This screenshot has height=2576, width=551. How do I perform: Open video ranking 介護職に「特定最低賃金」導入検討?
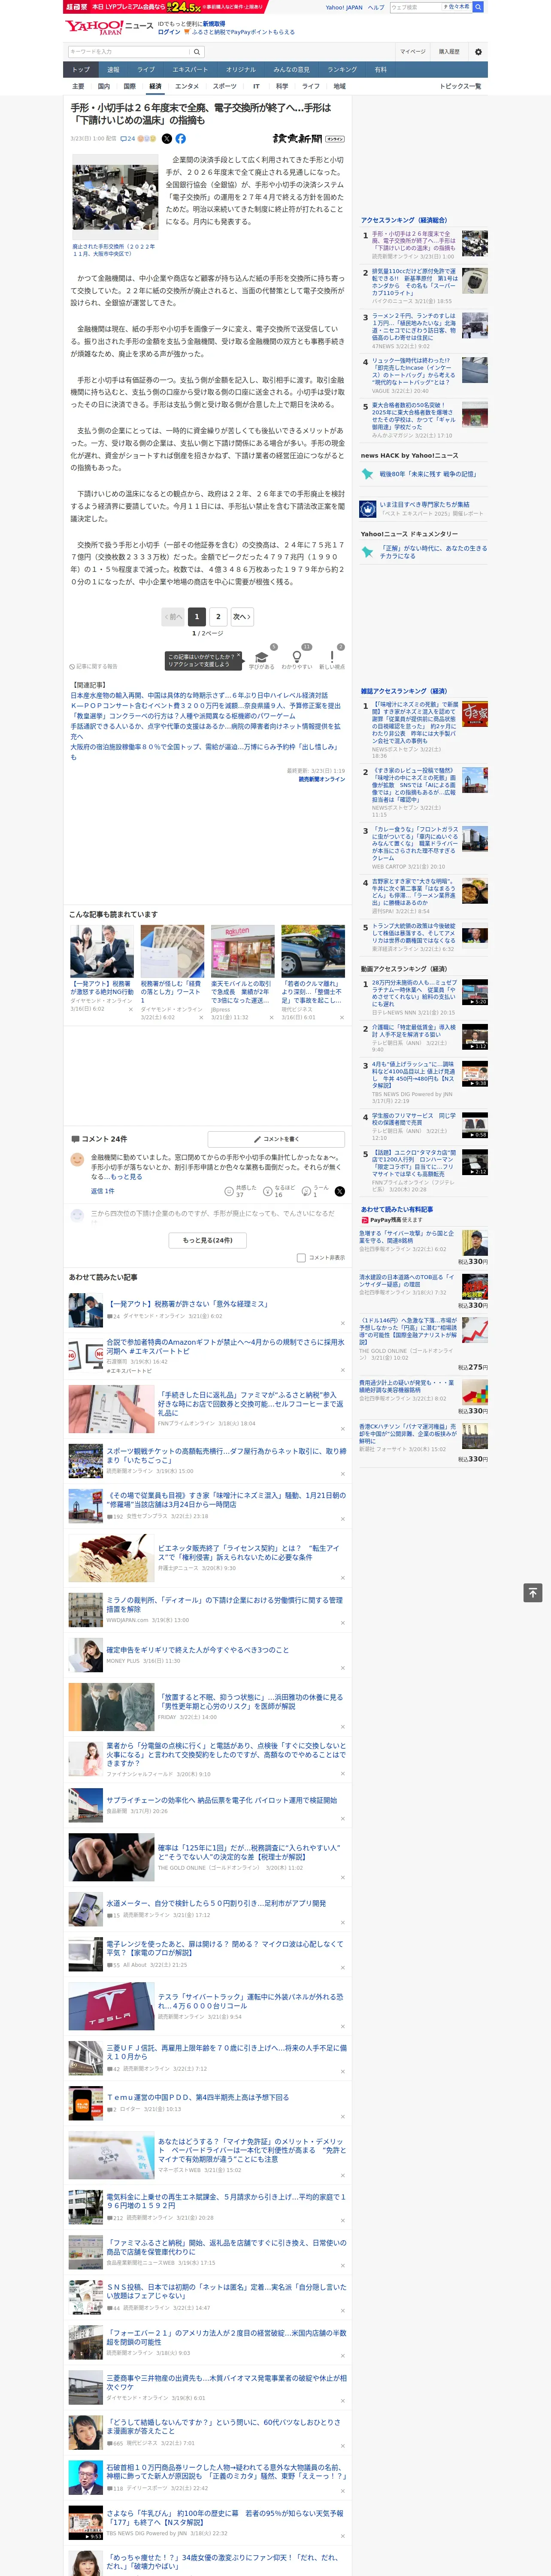pyautogui.click(x=414, y=1030)
